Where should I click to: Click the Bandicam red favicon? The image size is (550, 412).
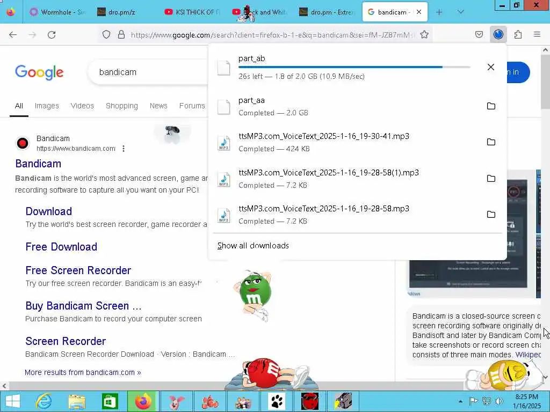23,143
